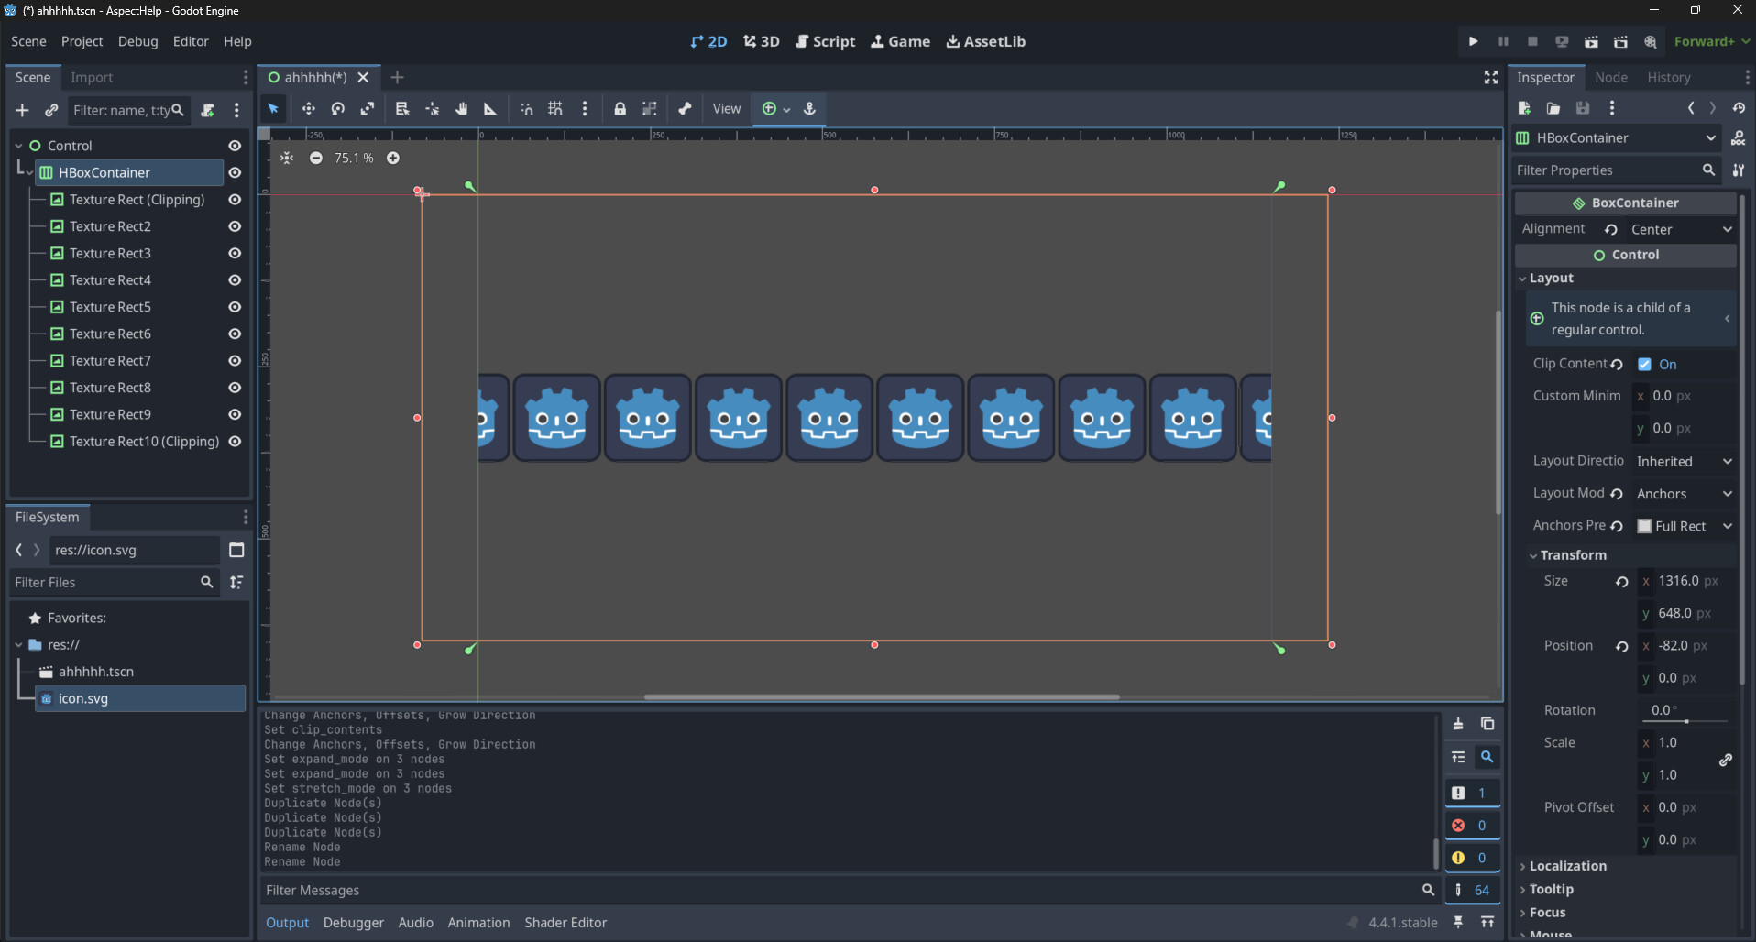This screenshot has height=942, width=1756.
Task: Switch to the Node tab in Inspector
Action: (x=1611, y=78)
